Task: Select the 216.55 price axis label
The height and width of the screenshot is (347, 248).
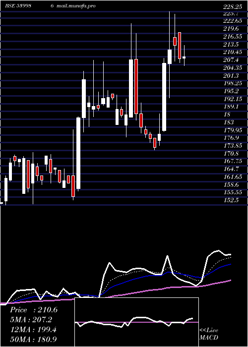Action: pos(233,37)
